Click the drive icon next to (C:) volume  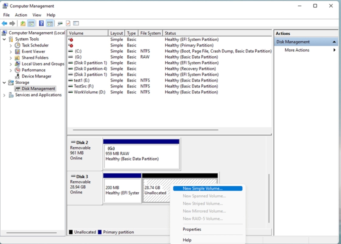tap(71, 51)
